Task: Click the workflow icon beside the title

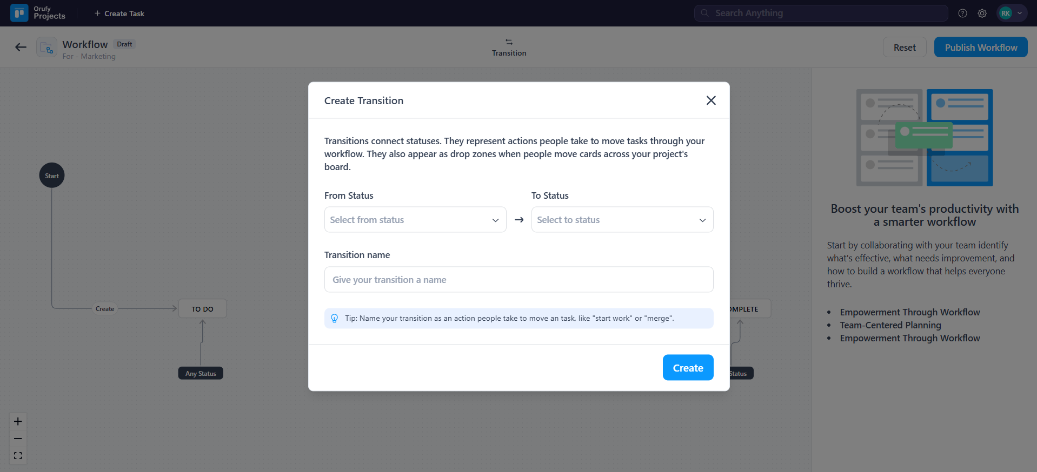Action: pos(46,48)
